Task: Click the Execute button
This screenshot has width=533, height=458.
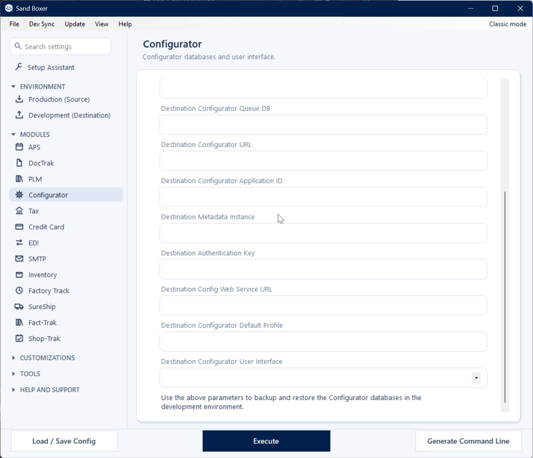Action: pyautogui.click(x=266, y=441)
